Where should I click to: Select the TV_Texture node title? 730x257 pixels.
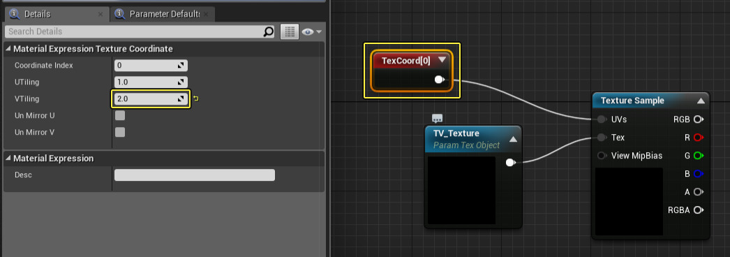tap(456, 133)
